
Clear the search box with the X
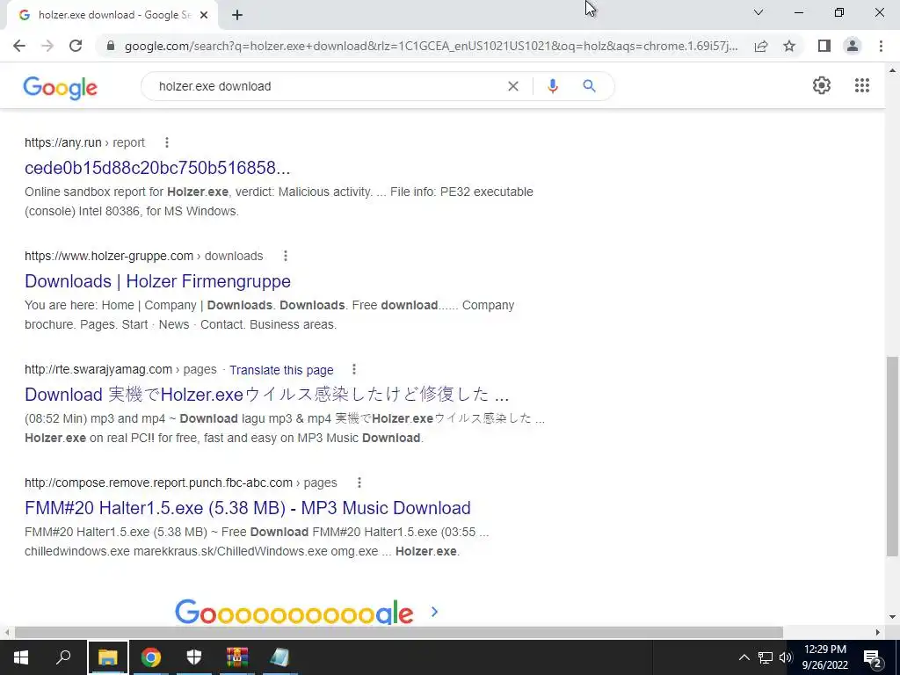[513, 86]
